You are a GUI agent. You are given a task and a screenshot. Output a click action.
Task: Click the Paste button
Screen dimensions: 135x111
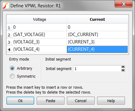[50, 101]
